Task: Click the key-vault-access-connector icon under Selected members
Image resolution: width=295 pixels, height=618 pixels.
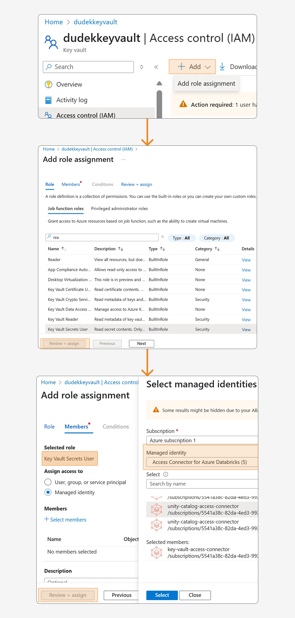Action: tap(157, 552)
